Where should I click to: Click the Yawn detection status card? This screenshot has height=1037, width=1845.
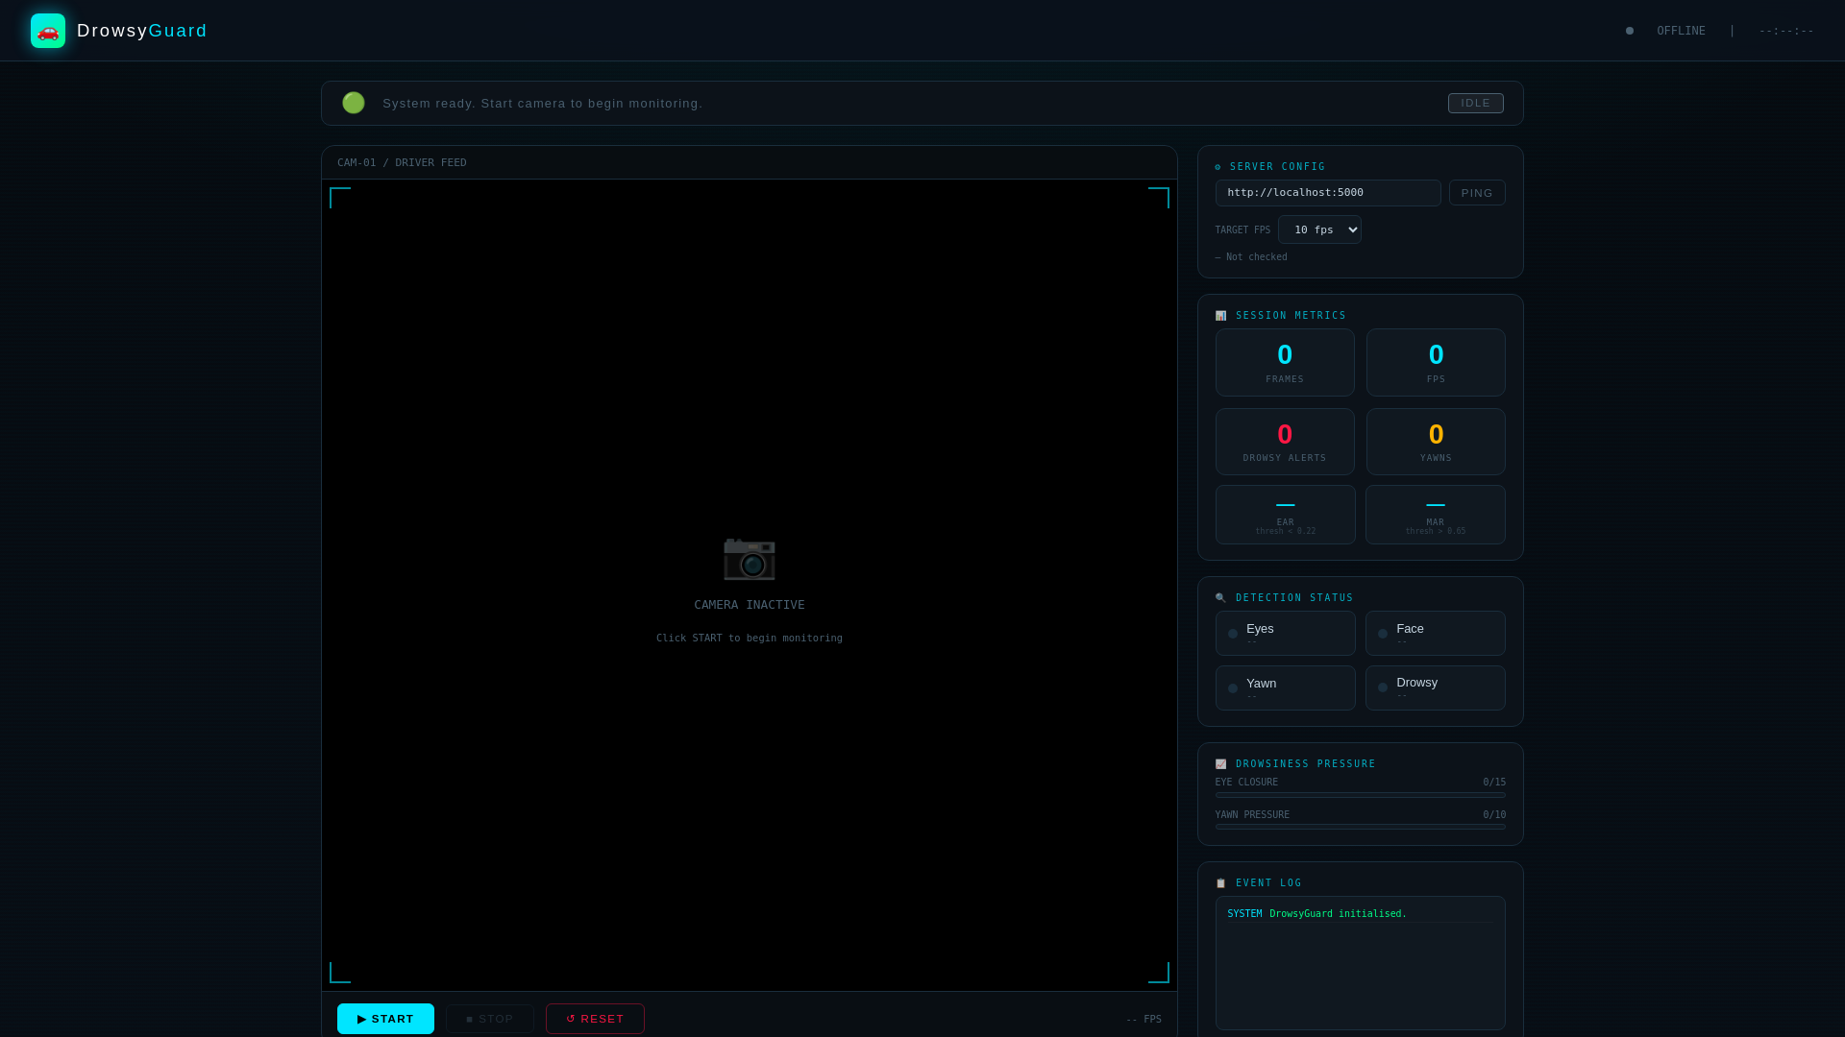(x=1286, y=688)
